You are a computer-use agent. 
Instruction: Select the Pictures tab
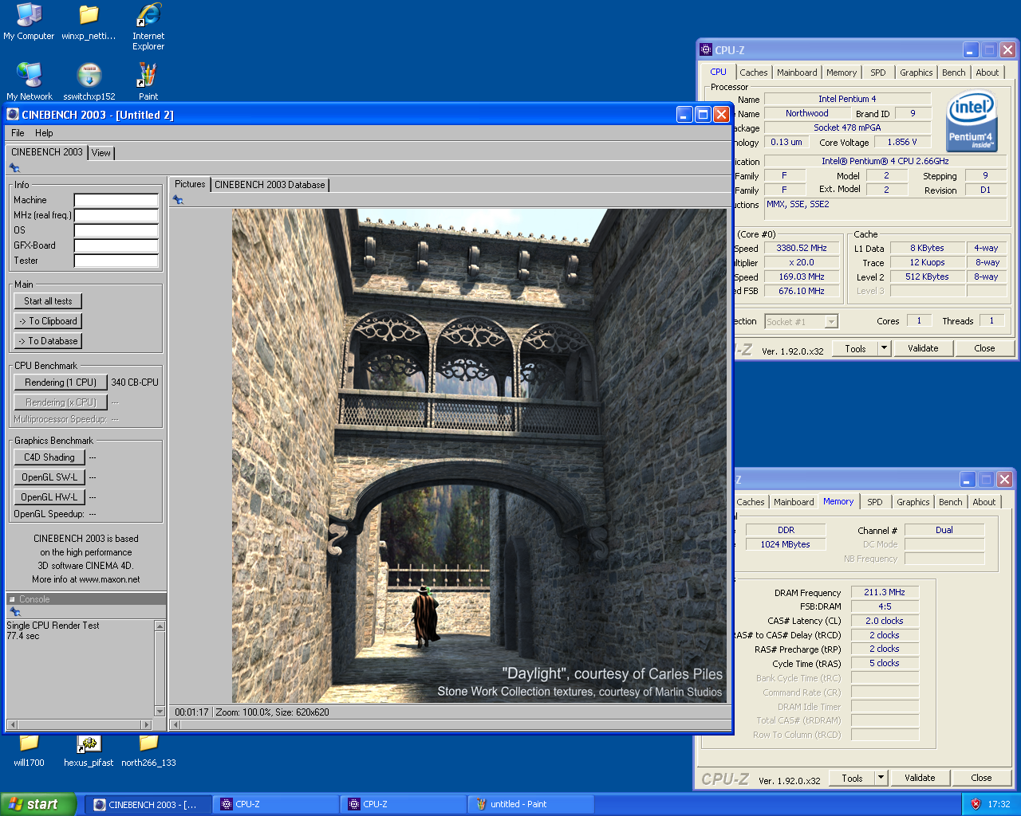click(x=190, y=184)
